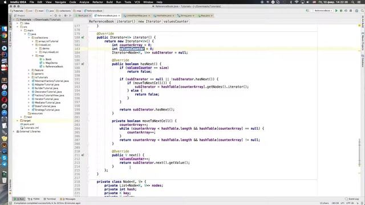Click the collections item in navigation bar
The height and width of the screenshot is (205, 365).
63,11
